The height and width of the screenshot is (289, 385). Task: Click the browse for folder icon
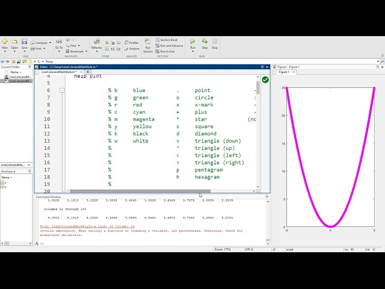pyautogui.click(x=19, y=61)
